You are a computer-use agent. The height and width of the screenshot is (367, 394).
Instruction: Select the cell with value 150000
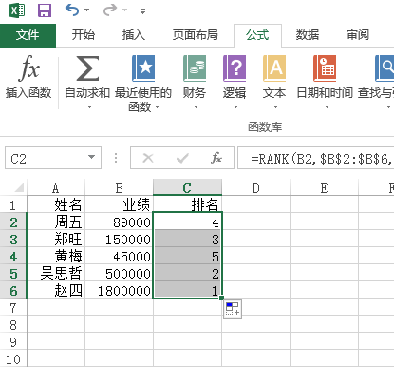pyautogui.click(x=120, y=239)
